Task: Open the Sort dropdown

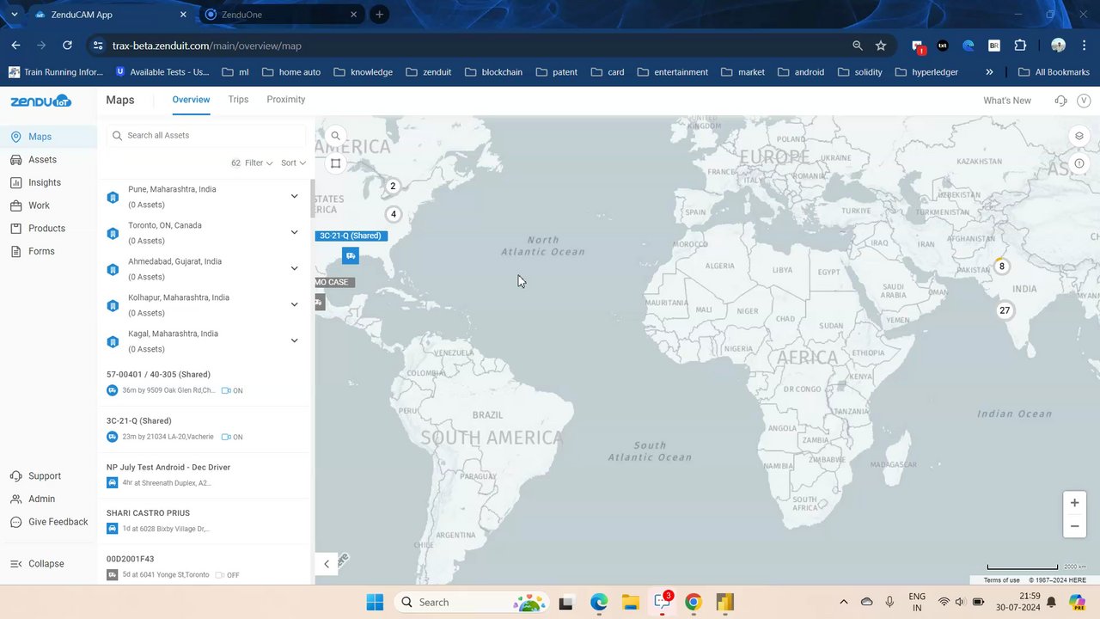Action: point(293,162)
